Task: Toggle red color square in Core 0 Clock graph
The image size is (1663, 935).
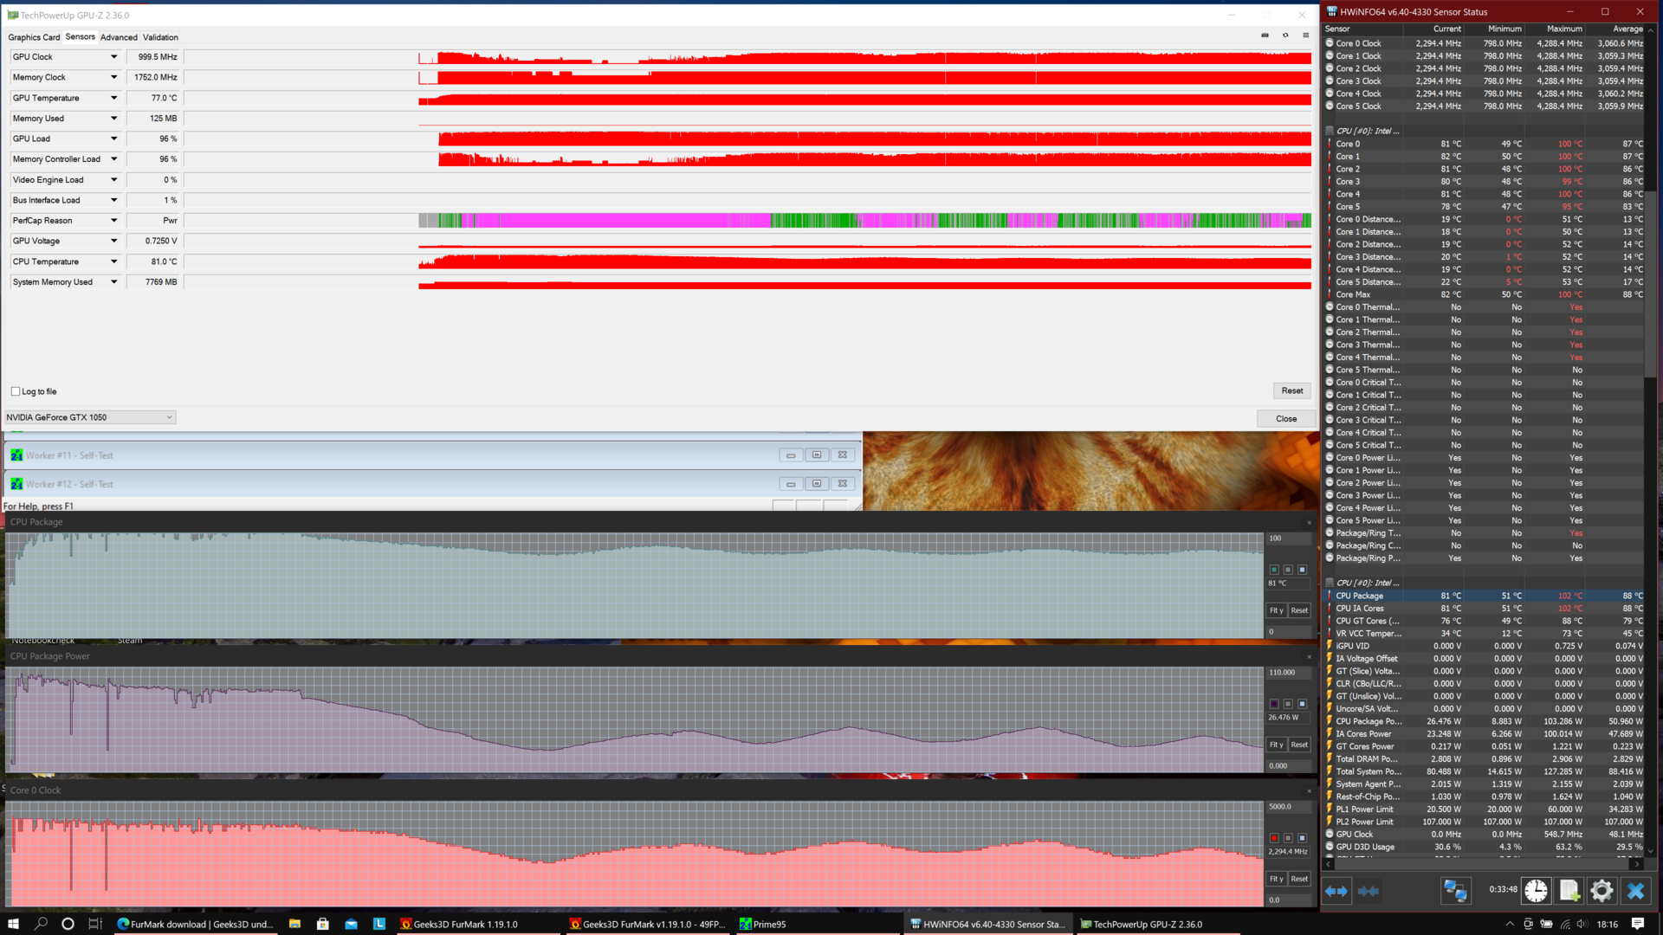Action: coord(1273,838)
